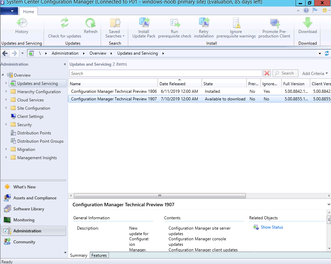Open the blue application menu dropdown
Screen dimensions: 331x264
click(9, 11)
